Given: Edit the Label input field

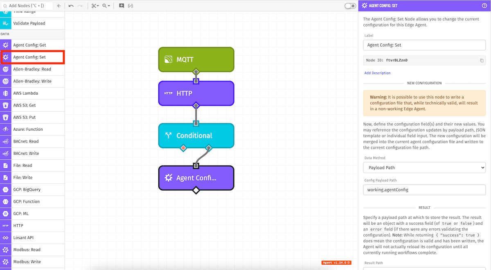Looking at the screenshot, I should [x=424, y=45].
